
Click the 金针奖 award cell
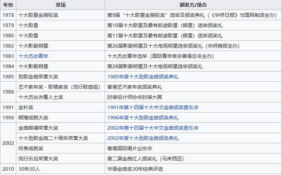click(x=61, y=107)
